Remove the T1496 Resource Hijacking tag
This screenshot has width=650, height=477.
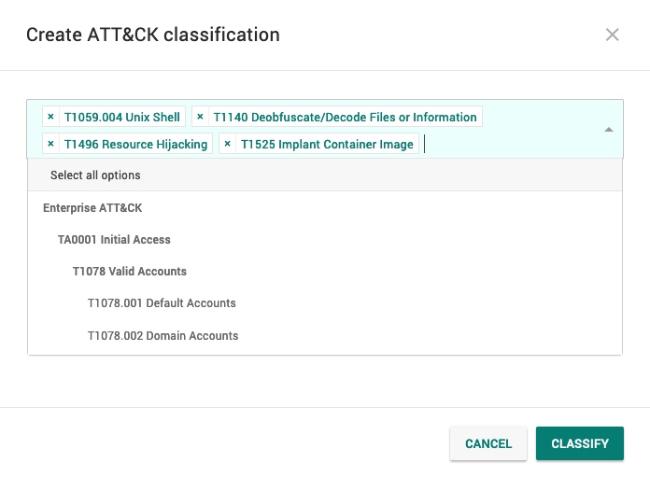pyautogui.click(x=50, y=145)
